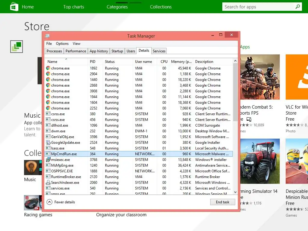Switch to the Services tab
The width and height of the screenshot is (308, 231).
coord(159,51)
